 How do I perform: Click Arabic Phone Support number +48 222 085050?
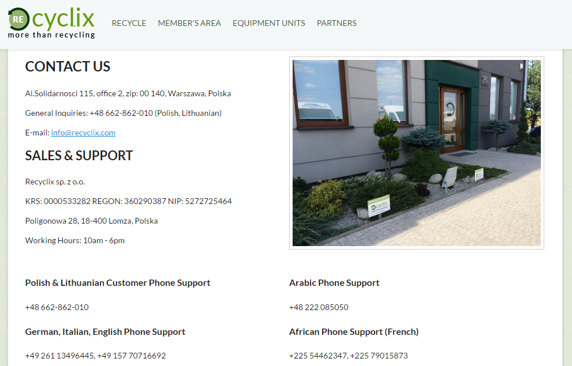pos(319,307)
